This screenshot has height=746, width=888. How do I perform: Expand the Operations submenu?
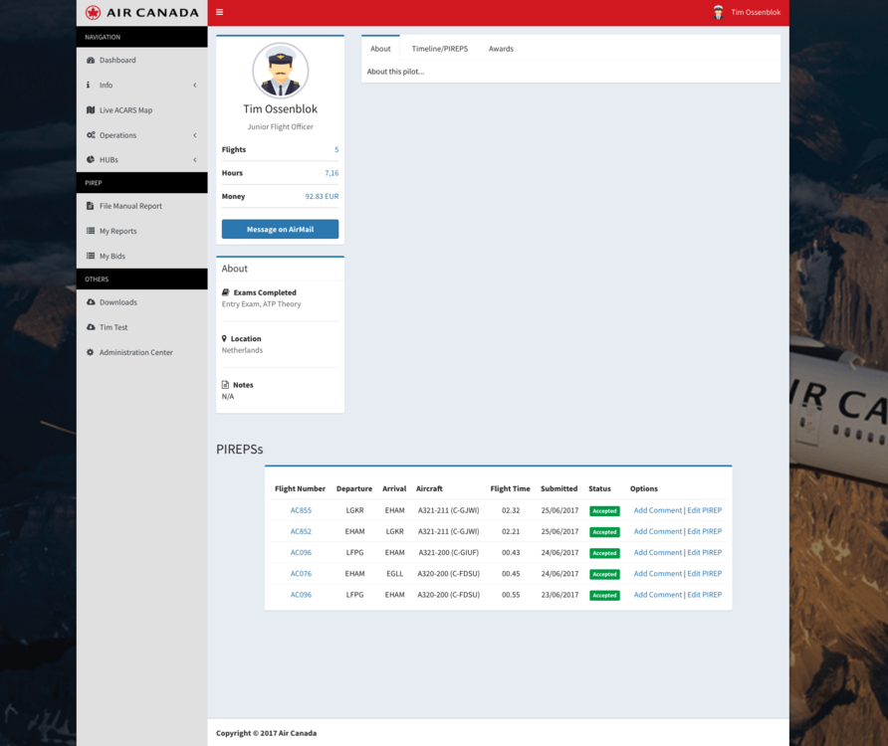194,135
